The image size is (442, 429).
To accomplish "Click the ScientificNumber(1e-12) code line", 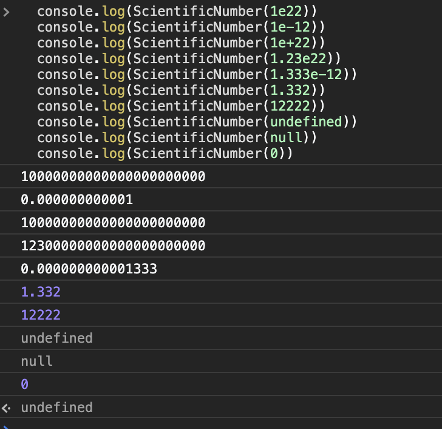I will pyautogui.click(x=180, y=27).
